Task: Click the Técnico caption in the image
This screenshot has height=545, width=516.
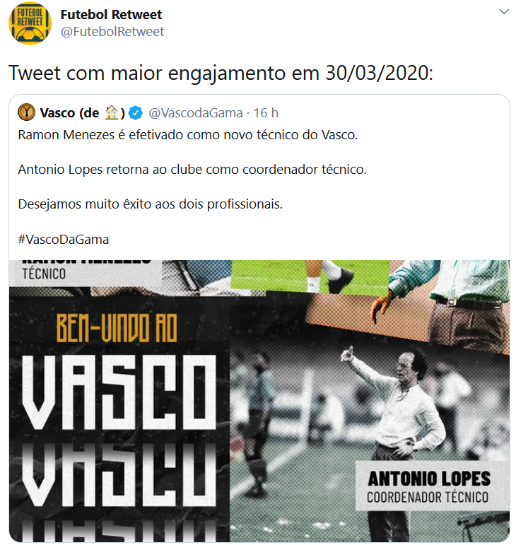Action: click(44, 274)
